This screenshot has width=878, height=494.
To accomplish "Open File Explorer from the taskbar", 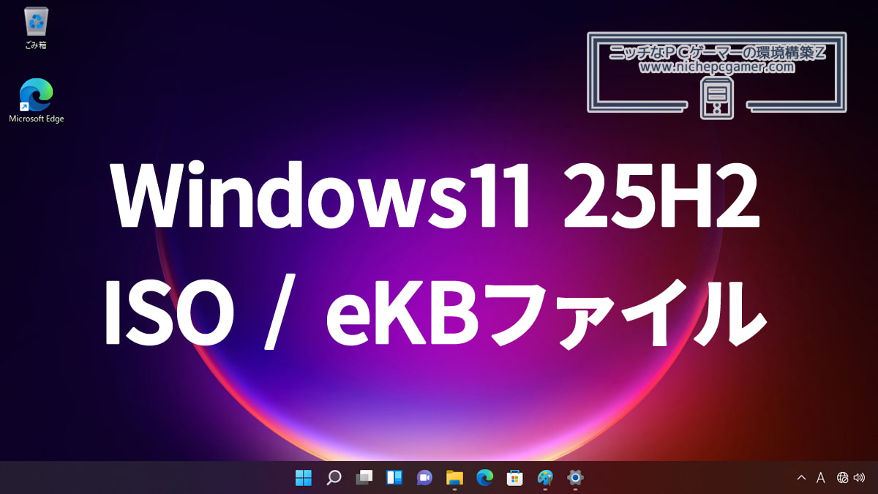I will tap(454, 478).
